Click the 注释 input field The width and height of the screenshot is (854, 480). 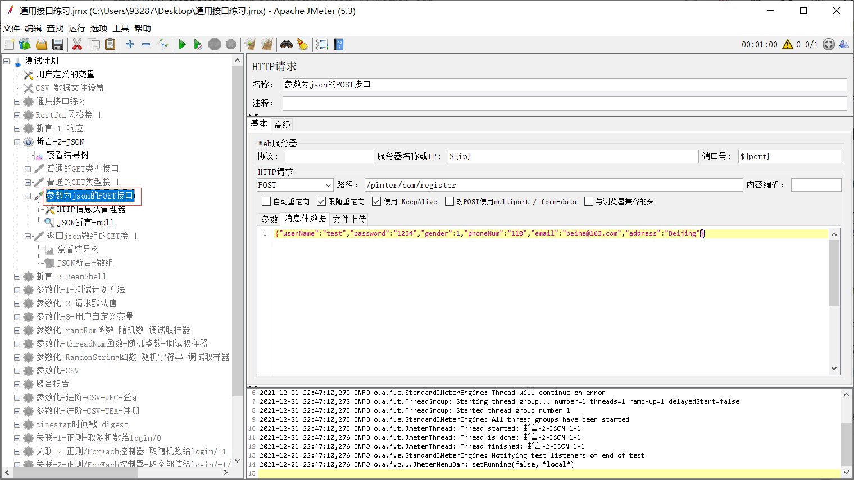click(x=565, y=103)
